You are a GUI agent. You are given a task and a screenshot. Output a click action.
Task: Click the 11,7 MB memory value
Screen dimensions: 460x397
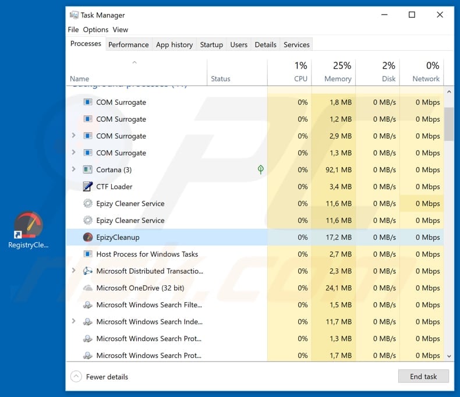pos(338,322)
